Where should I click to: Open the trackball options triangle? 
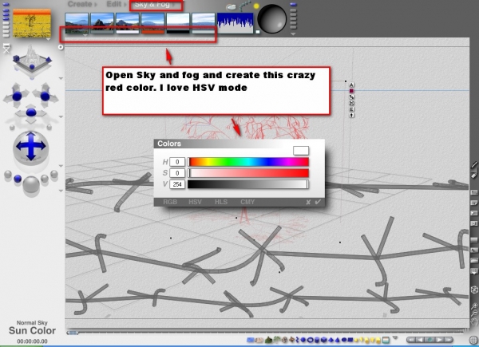click(61, 166)
